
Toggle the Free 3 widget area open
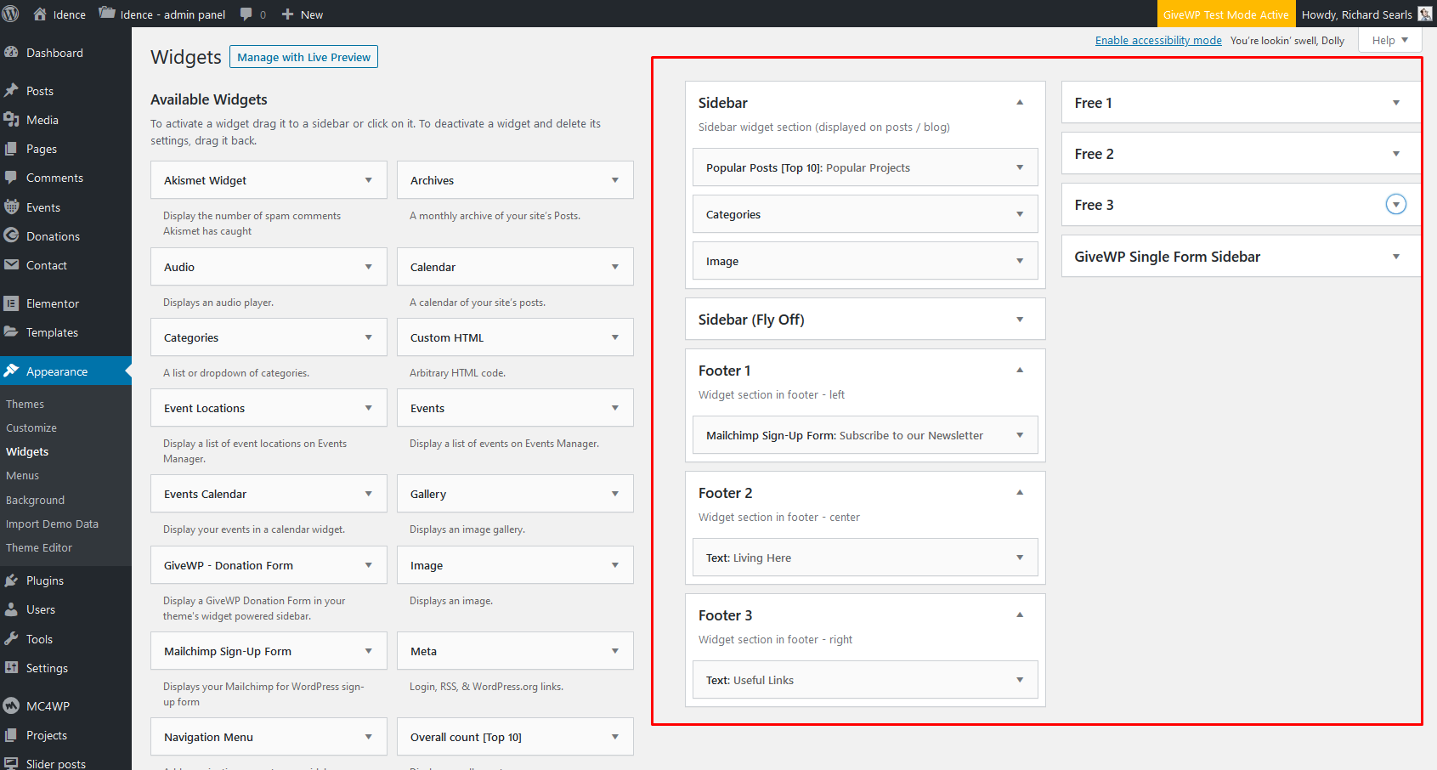click(x=1395, y=205)
